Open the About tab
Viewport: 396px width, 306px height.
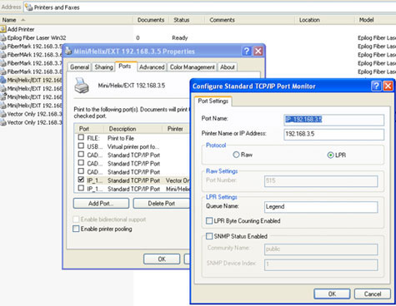228,67
